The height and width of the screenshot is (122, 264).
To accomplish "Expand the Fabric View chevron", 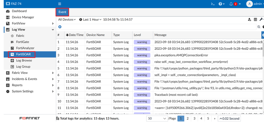I will tap(53, 73).
